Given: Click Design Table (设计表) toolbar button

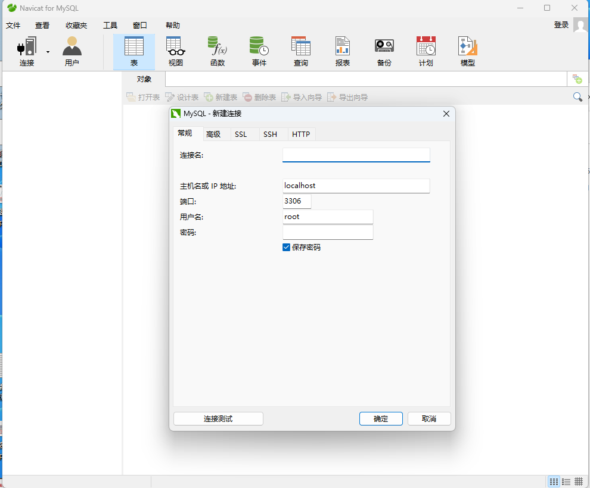Looking at the screenshot, I should tap(182, 97).
